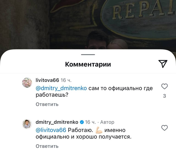Click the blue verified badge next to dmitry_dmitrenko
The height and width of the screenshot is (151, 176).
(82, 122)
